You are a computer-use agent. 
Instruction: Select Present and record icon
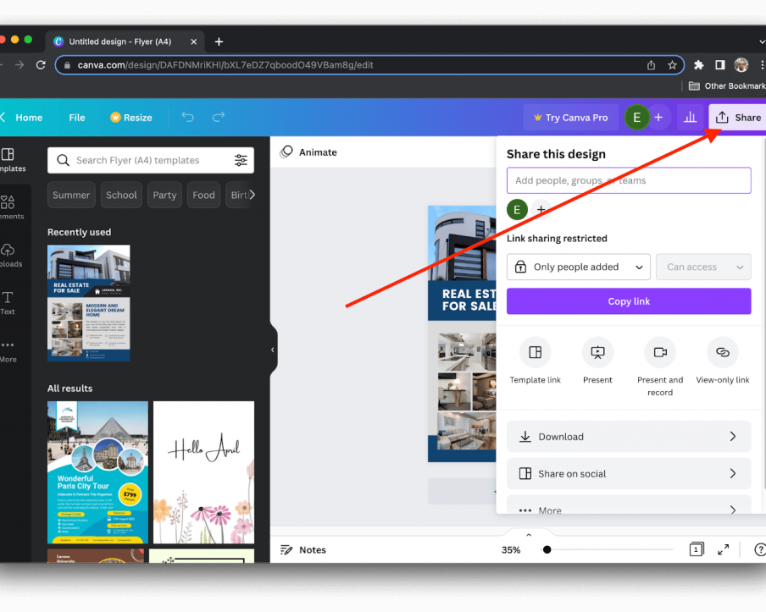[660, 352]
